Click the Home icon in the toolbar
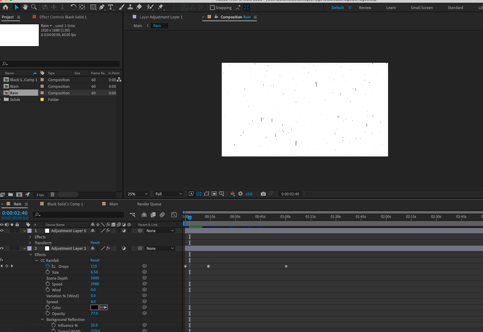Viewport: 483px width, 332px height. [x=6, y=7]
